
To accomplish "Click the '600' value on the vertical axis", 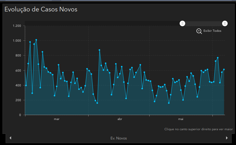I will 18,70.
